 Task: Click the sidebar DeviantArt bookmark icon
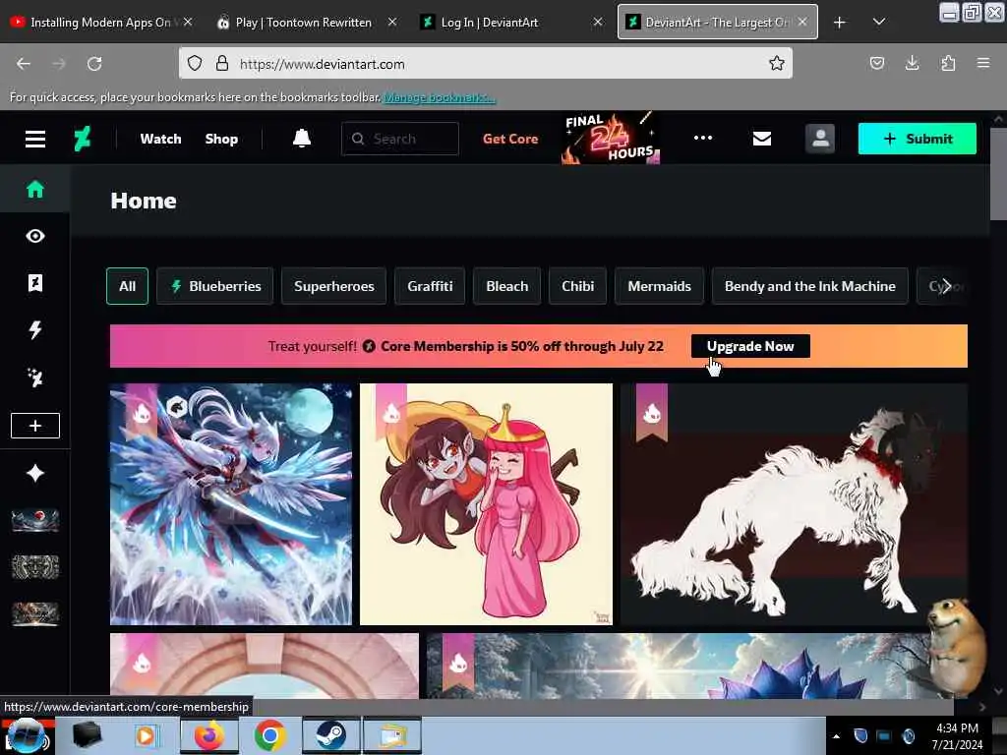tap(34, 283)
